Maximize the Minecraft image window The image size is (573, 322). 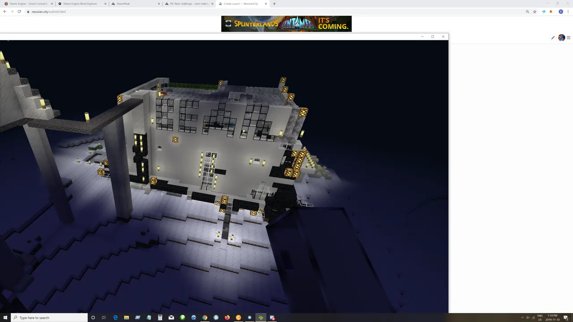click(x=432, y=37)
